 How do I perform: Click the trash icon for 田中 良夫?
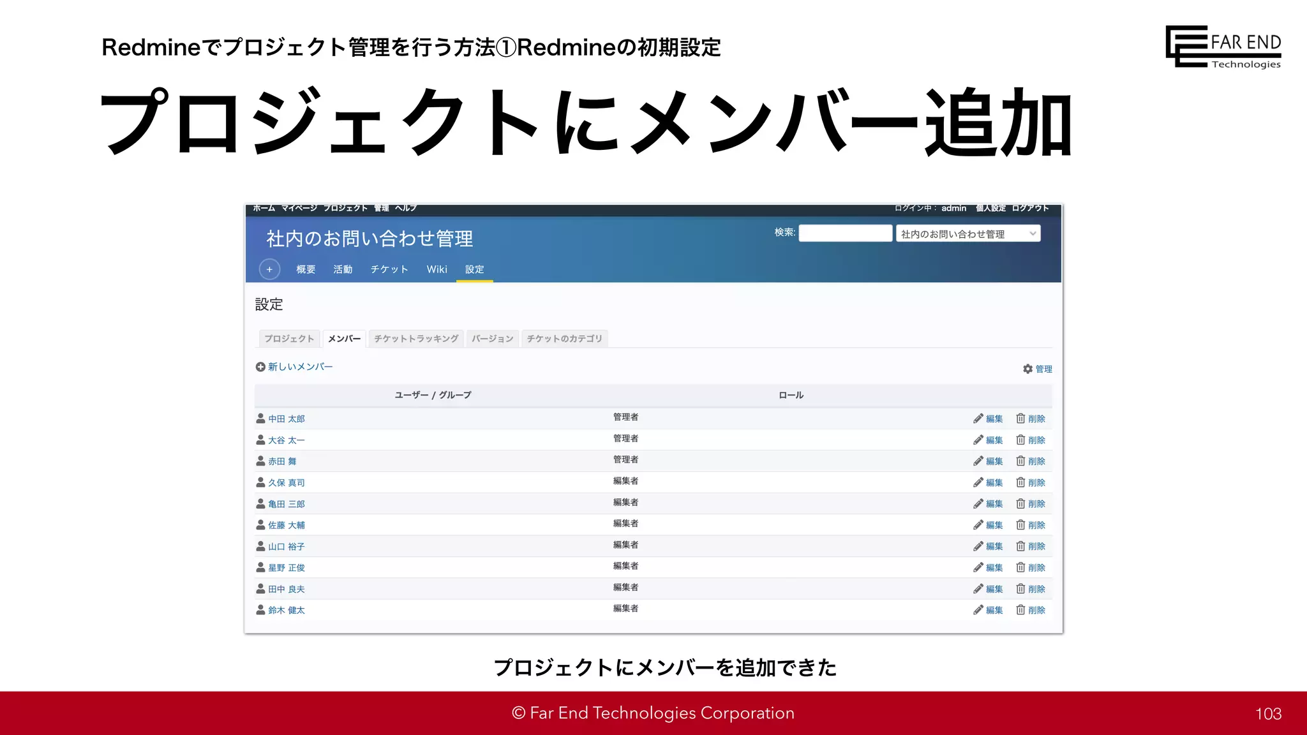click(x=1020, y=588)
